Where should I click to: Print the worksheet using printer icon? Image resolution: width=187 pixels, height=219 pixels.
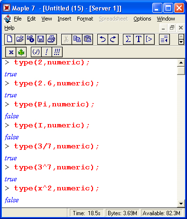51,39
